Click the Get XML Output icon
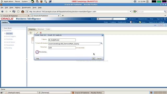The height and width of the screenshot is (94, 167). 155,25
